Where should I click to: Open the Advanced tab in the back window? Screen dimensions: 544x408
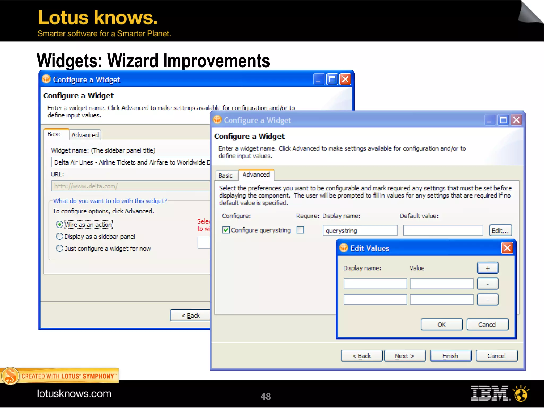85,135
